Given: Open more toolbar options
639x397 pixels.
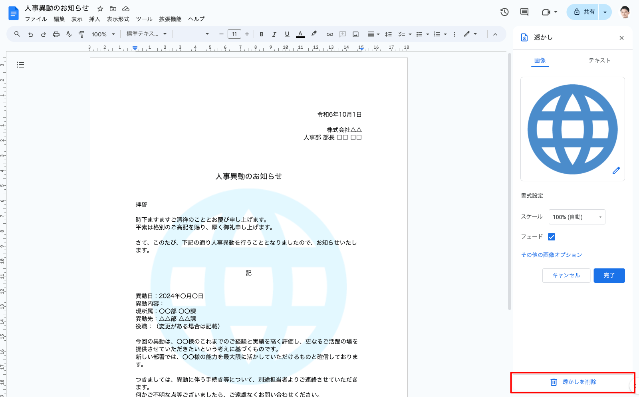Looking at the screenshot, I should pyautogui.click(x=454, y=34).
